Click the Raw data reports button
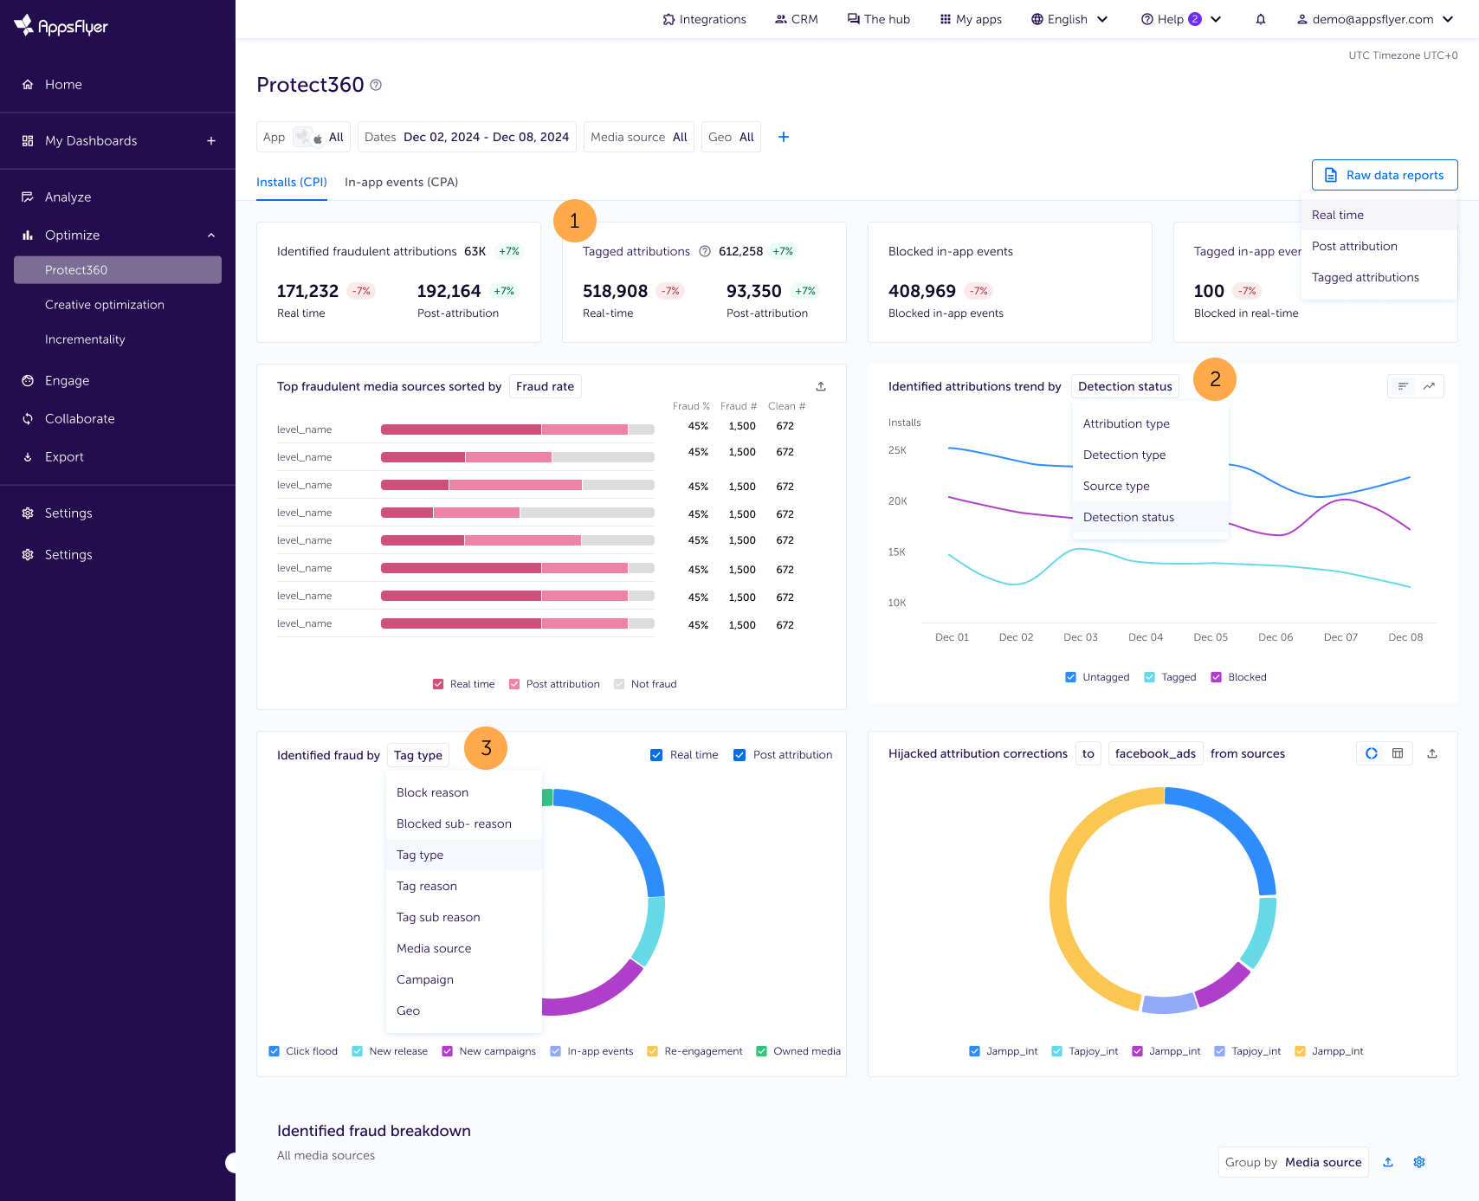Viewport: 1479px width, 1201px height. point(1384,175)
